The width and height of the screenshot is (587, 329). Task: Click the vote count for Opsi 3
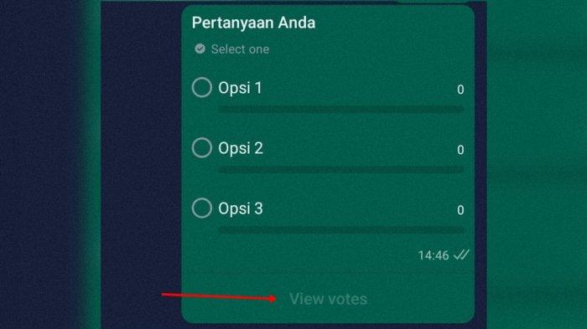tap(460, 210)
